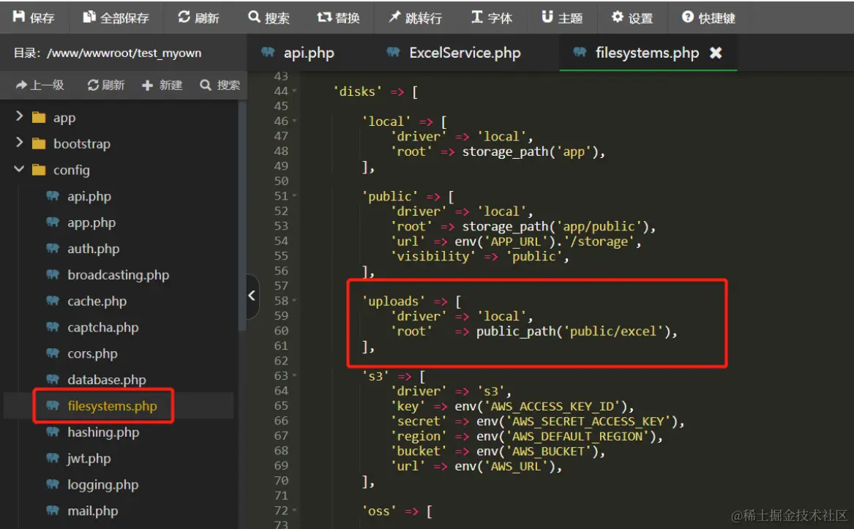The width and height of the screenshot is (854, 529).
Task: Fold the code block at line 44
Action: 295,91
